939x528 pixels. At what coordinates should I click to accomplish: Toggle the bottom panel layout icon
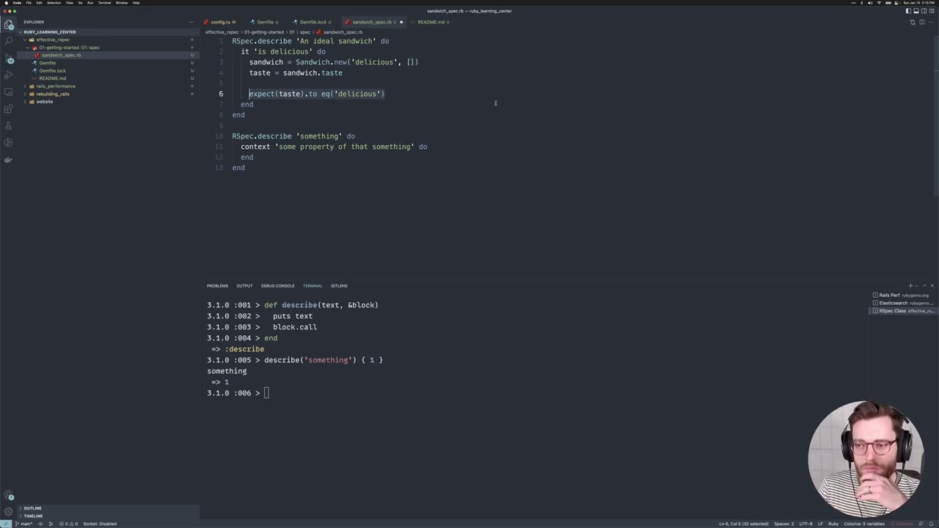point(916,11)
